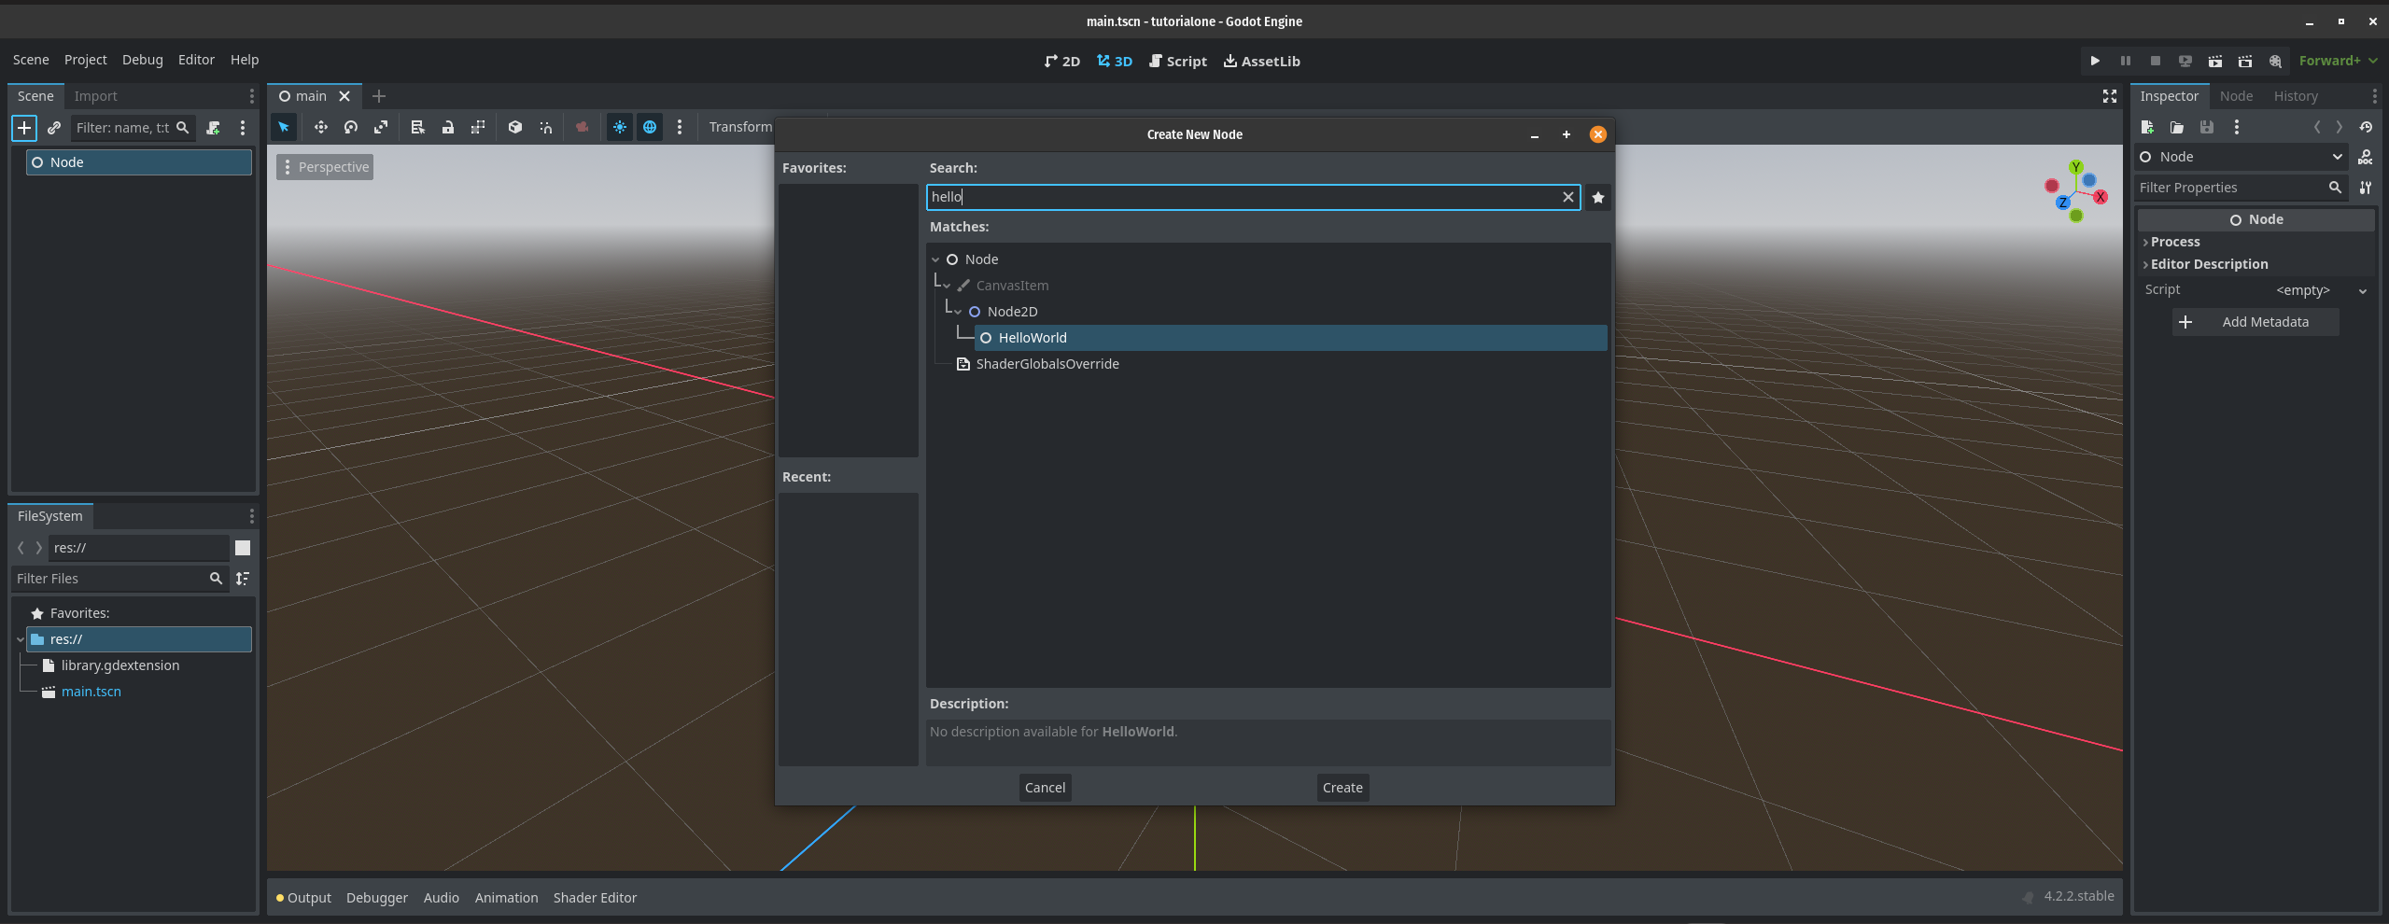Viewport: 2389px width, 924px height.
Task: Open Inspector property tools wrench icon
Action: [x=2366, y=188]
